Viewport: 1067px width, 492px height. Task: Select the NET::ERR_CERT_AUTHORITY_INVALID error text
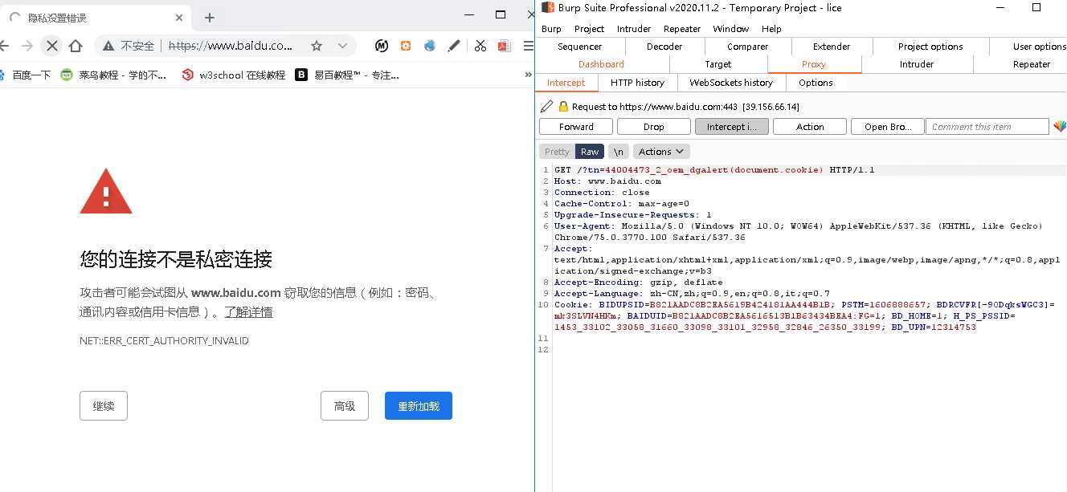tap(164, 341)
